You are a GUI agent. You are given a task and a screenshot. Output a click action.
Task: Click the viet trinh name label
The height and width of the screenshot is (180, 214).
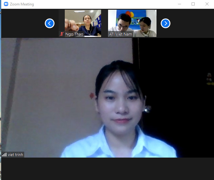tap(15, 155)
